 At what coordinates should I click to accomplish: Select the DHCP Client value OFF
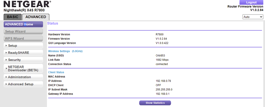158,85
